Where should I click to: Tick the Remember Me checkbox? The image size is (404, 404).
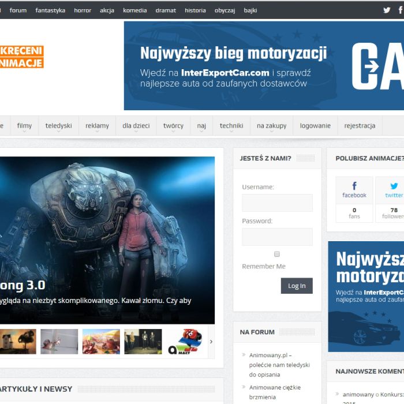(277, 254)
